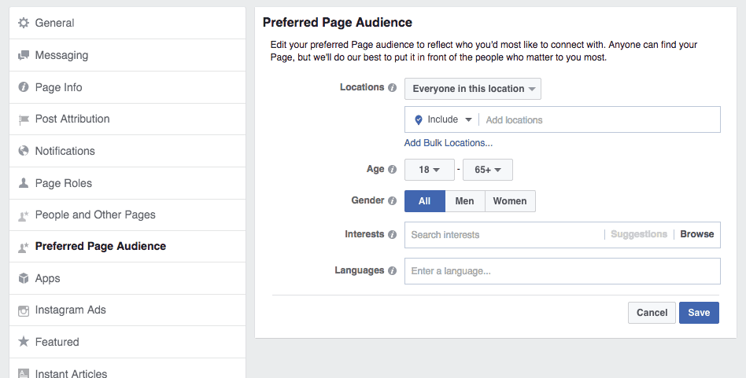The width and height of the screenshot is (746, 378).
Task: Click the Apps cube icon
Action: pos(24,278)
